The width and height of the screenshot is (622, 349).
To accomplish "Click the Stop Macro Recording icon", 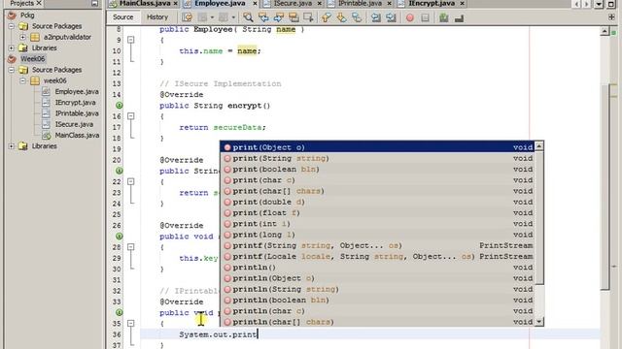I will [425, 17].
